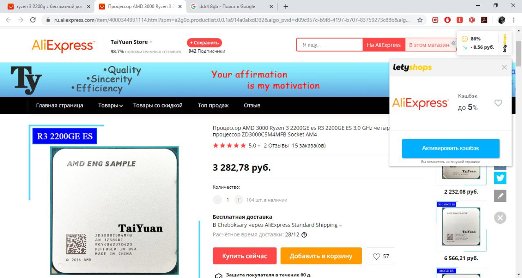Image resolution: width=522 pixels, height=278 pixels.
Task: Open Товары со скидкой menu item
Action: [158, 105]
